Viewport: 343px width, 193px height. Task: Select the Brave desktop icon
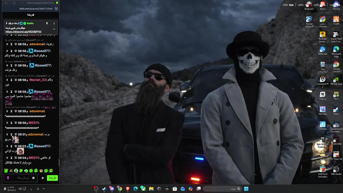tap(323, 6)
